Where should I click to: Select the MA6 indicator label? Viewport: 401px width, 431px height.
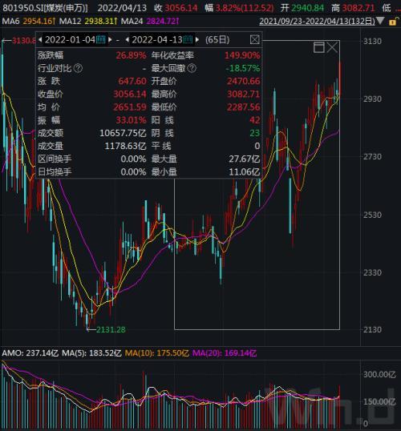10,21
